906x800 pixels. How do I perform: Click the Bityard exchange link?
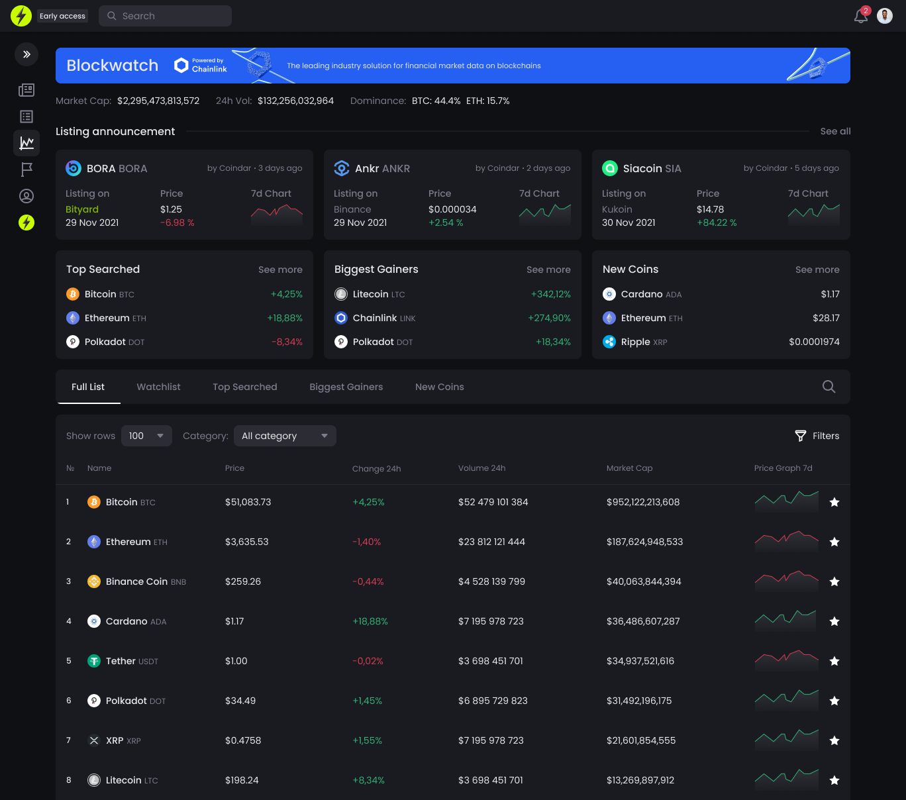click(82, 209)
